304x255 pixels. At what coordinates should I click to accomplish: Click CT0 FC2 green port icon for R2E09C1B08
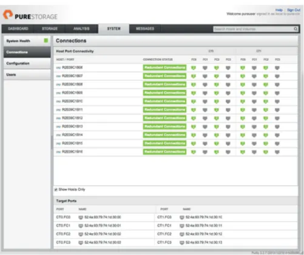[x=217, y=84]
